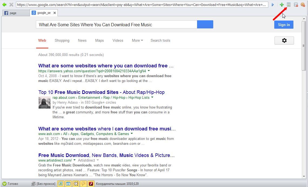Click the URL address field
Viewport: 308px width, 187px height.
pyautogui.click(x=142, y=5)
